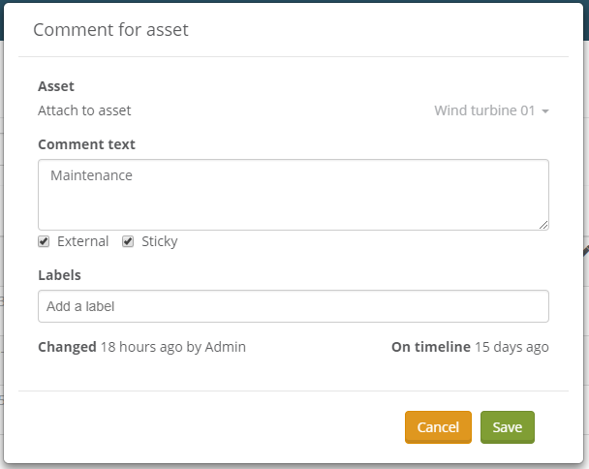The height and width of the screenshot is (469, 589).
Task: Click the Admin author name
Action: (226, 347)
